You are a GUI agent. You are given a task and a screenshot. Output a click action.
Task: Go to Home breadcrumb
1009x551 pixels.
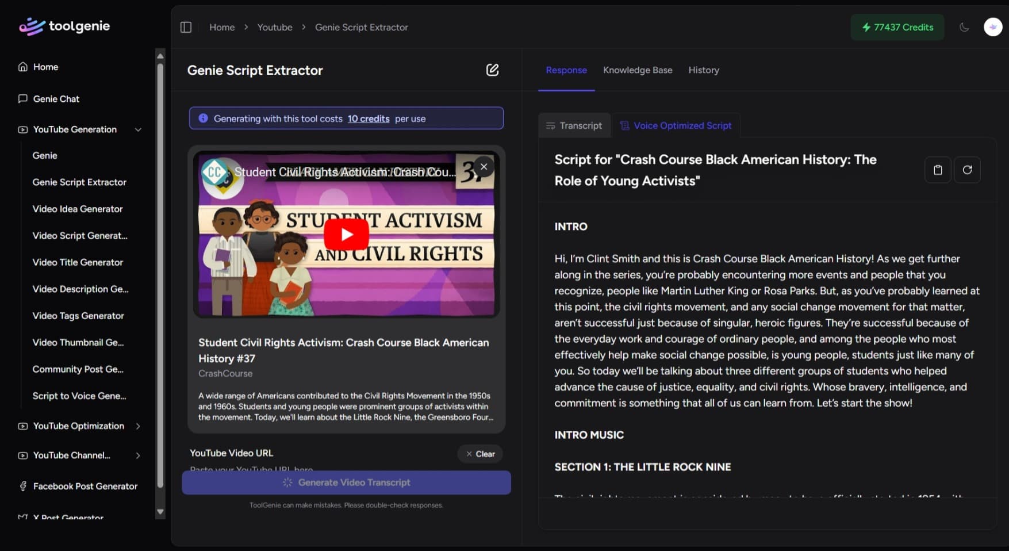click(x=222, y=27)
